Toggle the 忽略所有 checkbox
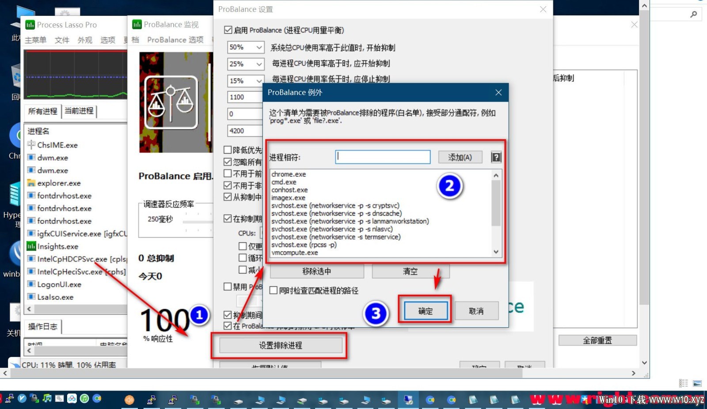The image size is (707, 409). [x=228, y=162]
